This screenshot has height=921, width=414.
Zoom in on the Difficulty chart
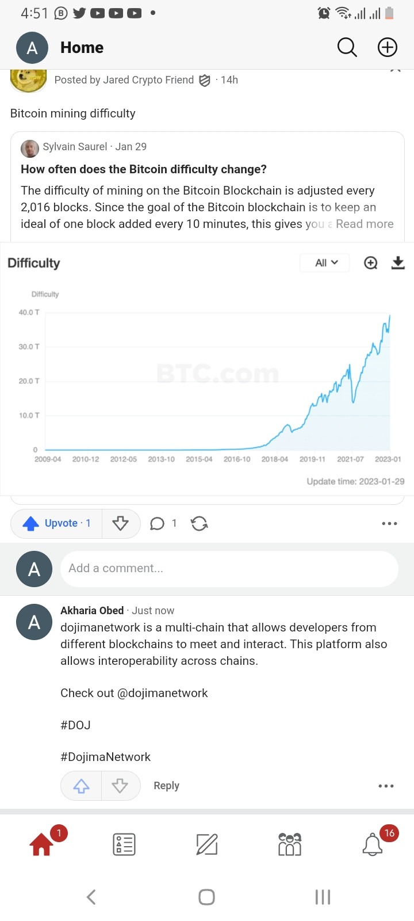click(x=371, y=263)
